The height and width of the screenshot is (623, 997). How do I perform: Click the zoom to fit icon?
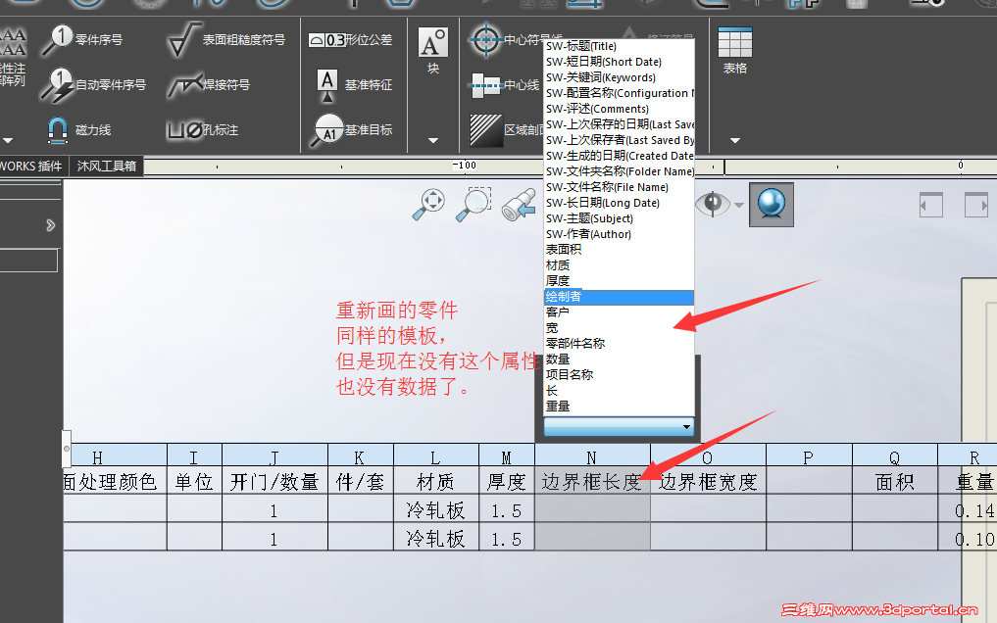(429, 204)
